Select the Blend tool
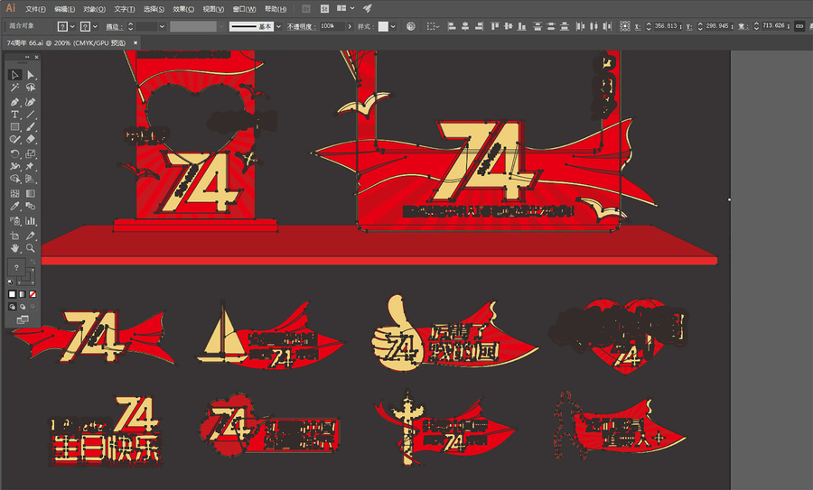 pyautogui.click(x=31, y=206)
